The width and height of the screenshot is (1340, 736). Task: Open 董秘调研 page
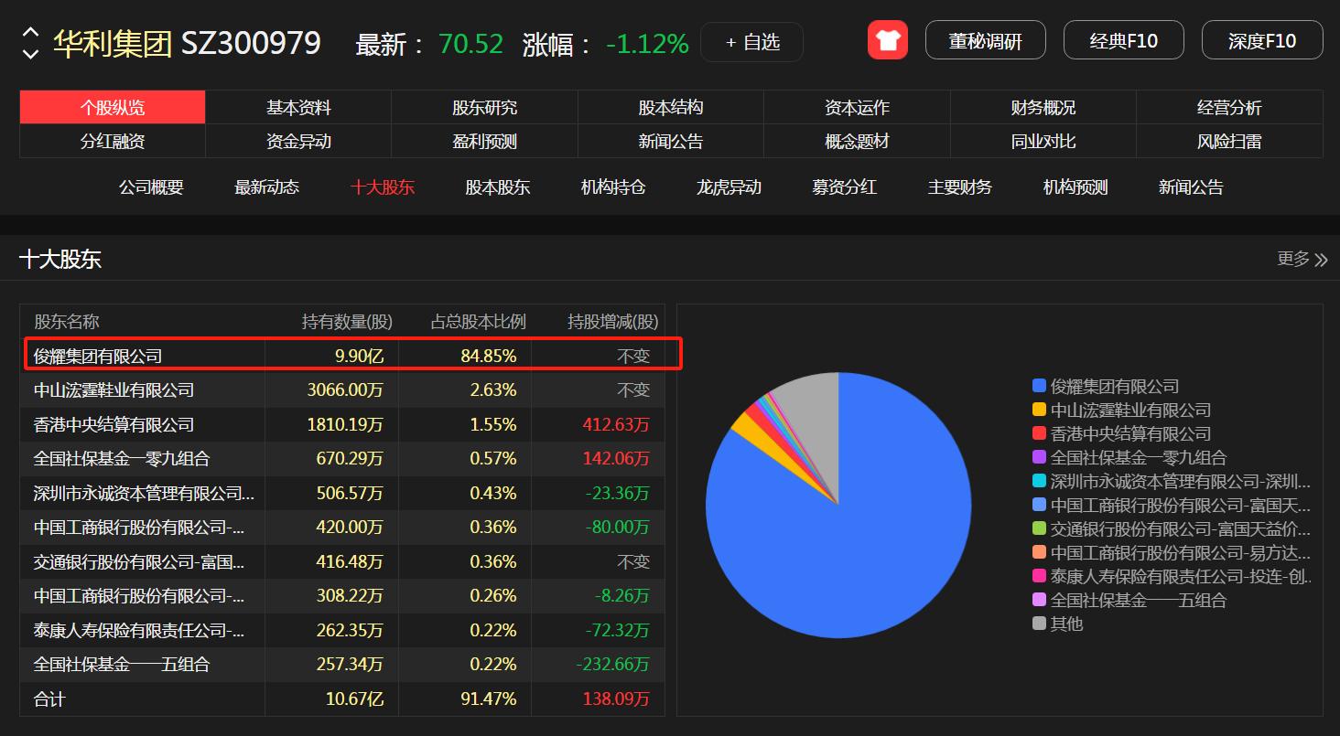click(x=985, y=40)
